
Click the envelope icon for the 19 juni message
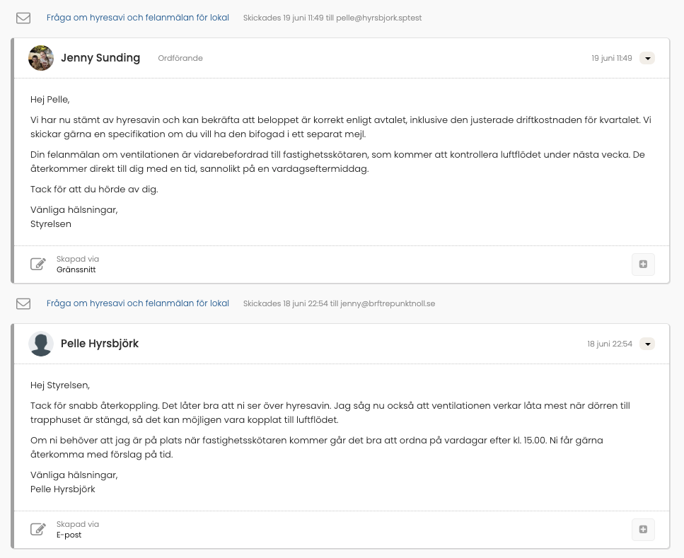point(23,18)
